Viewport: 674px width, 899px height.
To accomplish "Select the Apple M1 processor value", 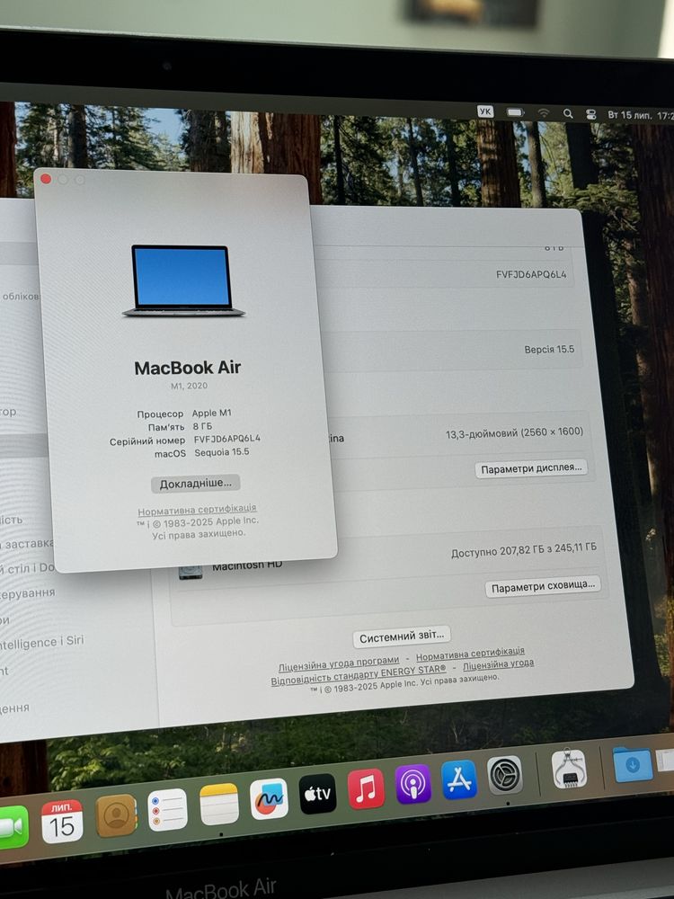I will pos(211,413).
